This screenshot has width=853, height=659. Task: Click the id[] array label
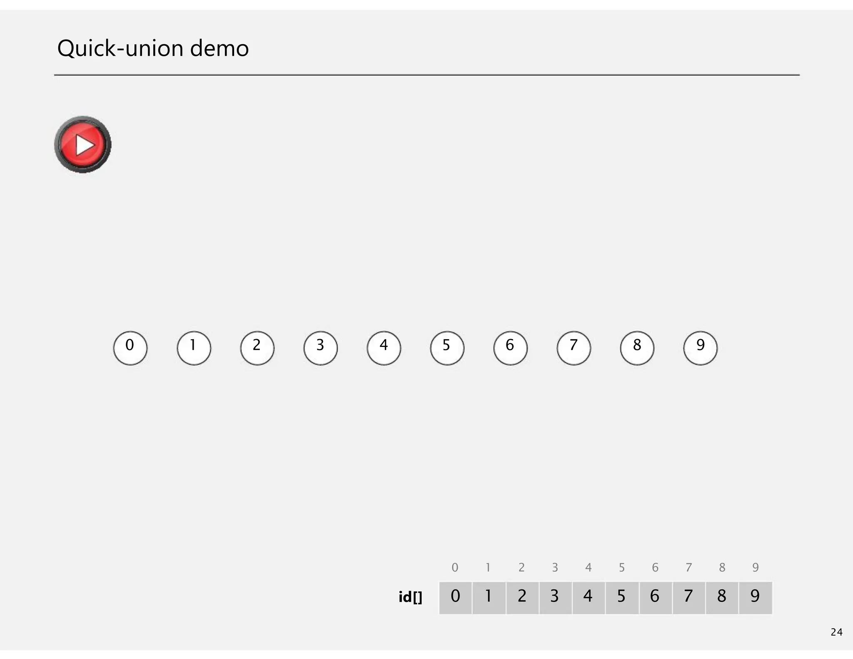[410, 597]
